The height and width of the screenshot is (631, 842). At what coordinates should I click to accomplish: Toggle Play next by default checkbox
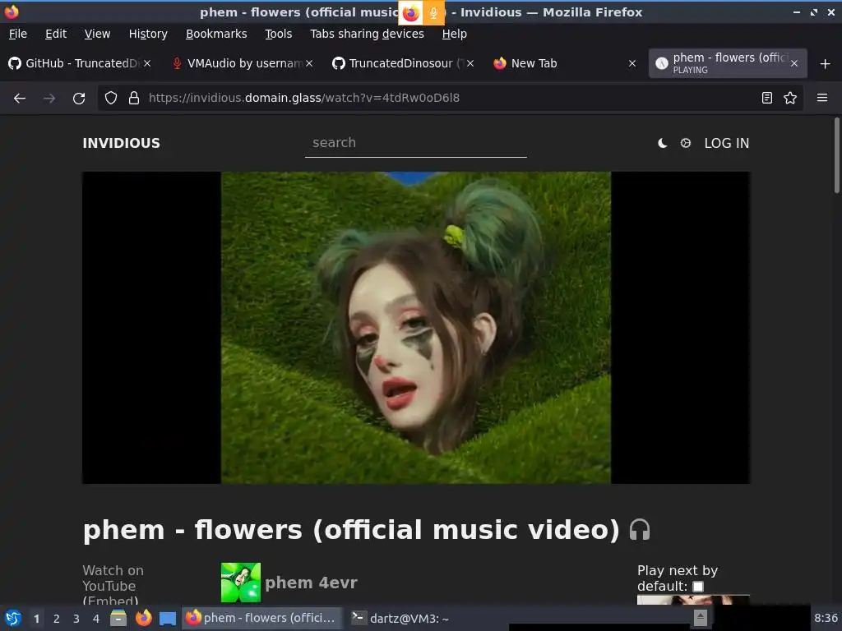click(x=698, y=587)
